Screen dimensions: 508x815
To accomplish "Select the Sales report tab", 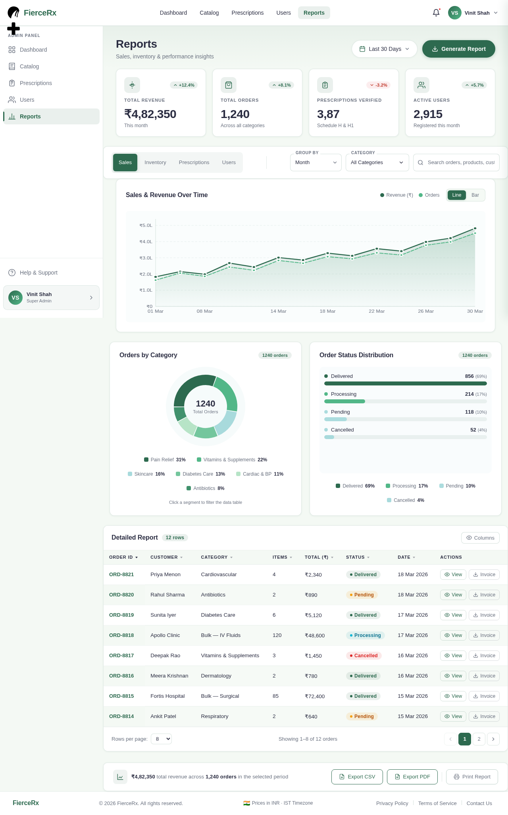I will [x=125, y=163].
